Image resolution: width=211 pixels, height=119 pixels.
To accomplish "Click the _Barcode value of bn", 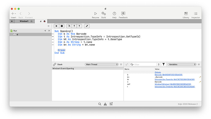I will click(158, 77).
